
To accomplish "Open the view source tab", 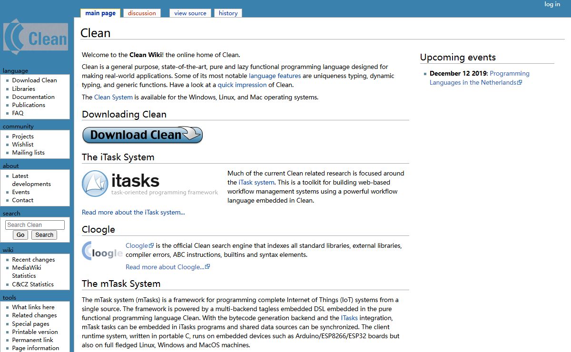I will [x=190, y=13].
